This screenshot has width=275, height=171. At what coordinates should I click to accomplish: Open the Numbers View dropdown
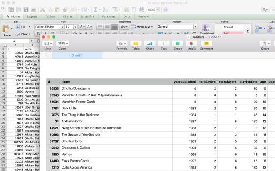48,43
